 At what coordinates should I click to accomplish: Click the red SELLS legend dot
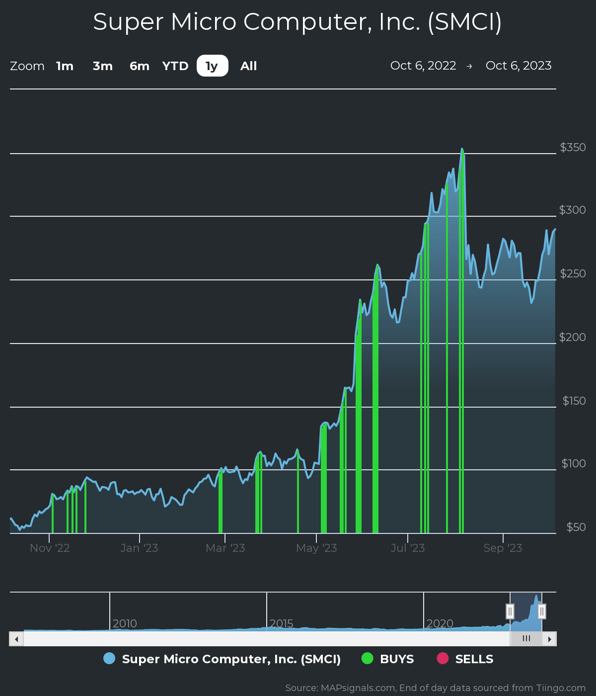point(443,658)
